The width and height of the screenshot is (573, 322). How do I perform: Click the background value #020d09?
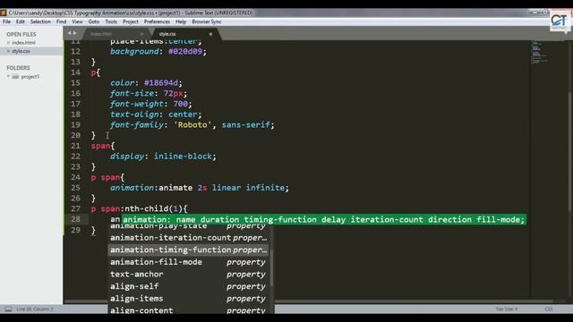(x=185, y=52)
